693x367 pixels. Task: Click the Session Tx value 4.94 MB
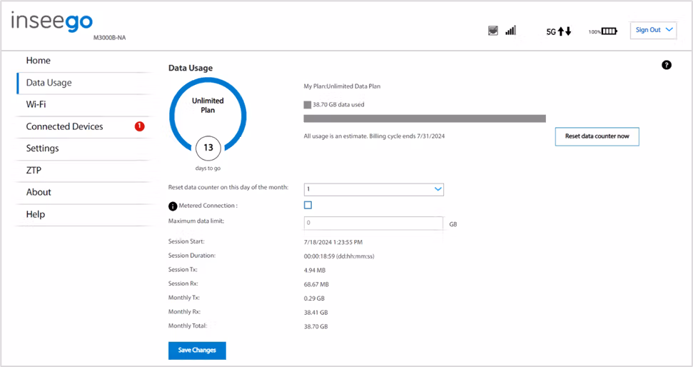pyautogui.click(x=315, y=270)
